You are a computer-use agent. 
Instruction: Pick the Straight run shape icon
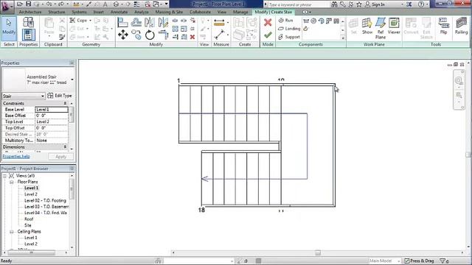(x=306, y=21)
